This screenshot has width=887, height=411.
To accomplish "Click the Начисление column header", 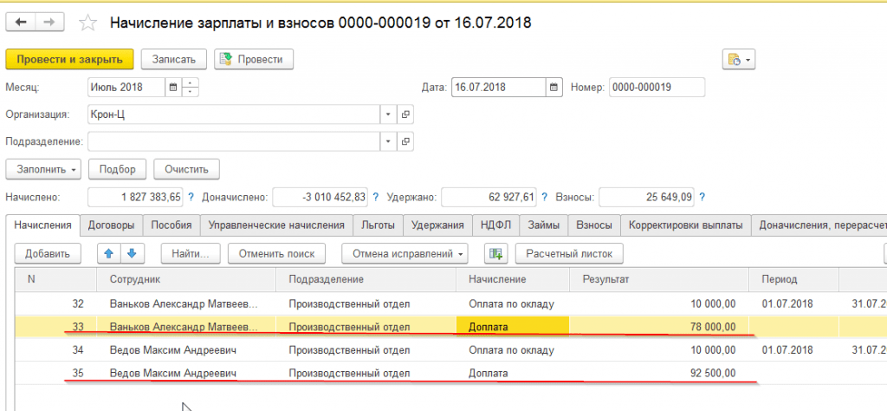I will point(513,280).
